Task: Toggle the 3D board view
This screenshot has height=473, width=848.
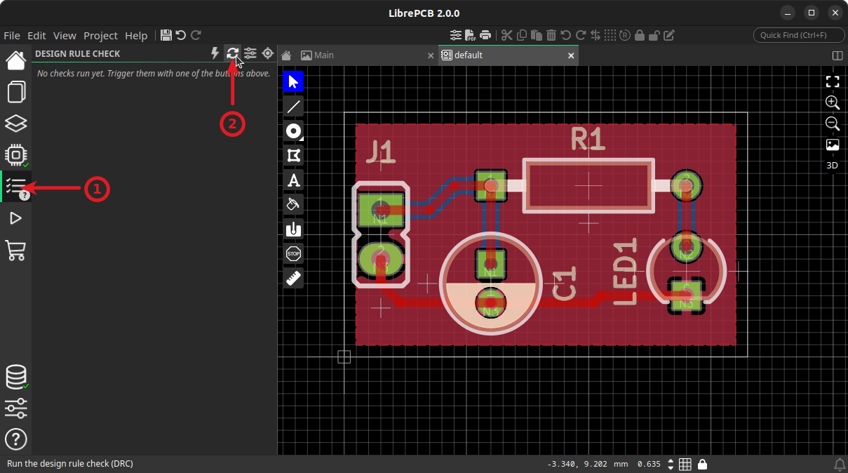Action: coord(832,166)
